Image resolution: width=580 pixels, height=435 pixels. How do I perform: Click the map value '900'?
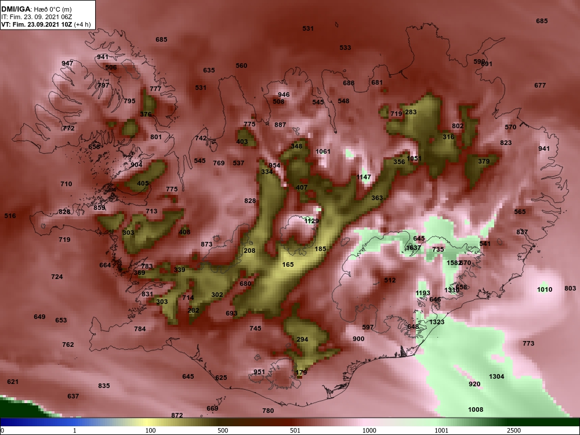coord(358,339)
